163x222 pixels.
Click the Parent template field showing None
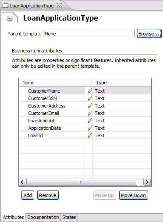89,34
